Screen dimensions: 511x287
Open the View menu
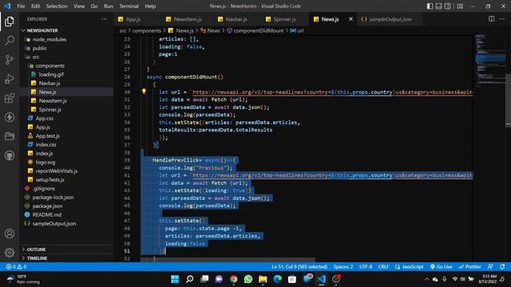[79, 6]
